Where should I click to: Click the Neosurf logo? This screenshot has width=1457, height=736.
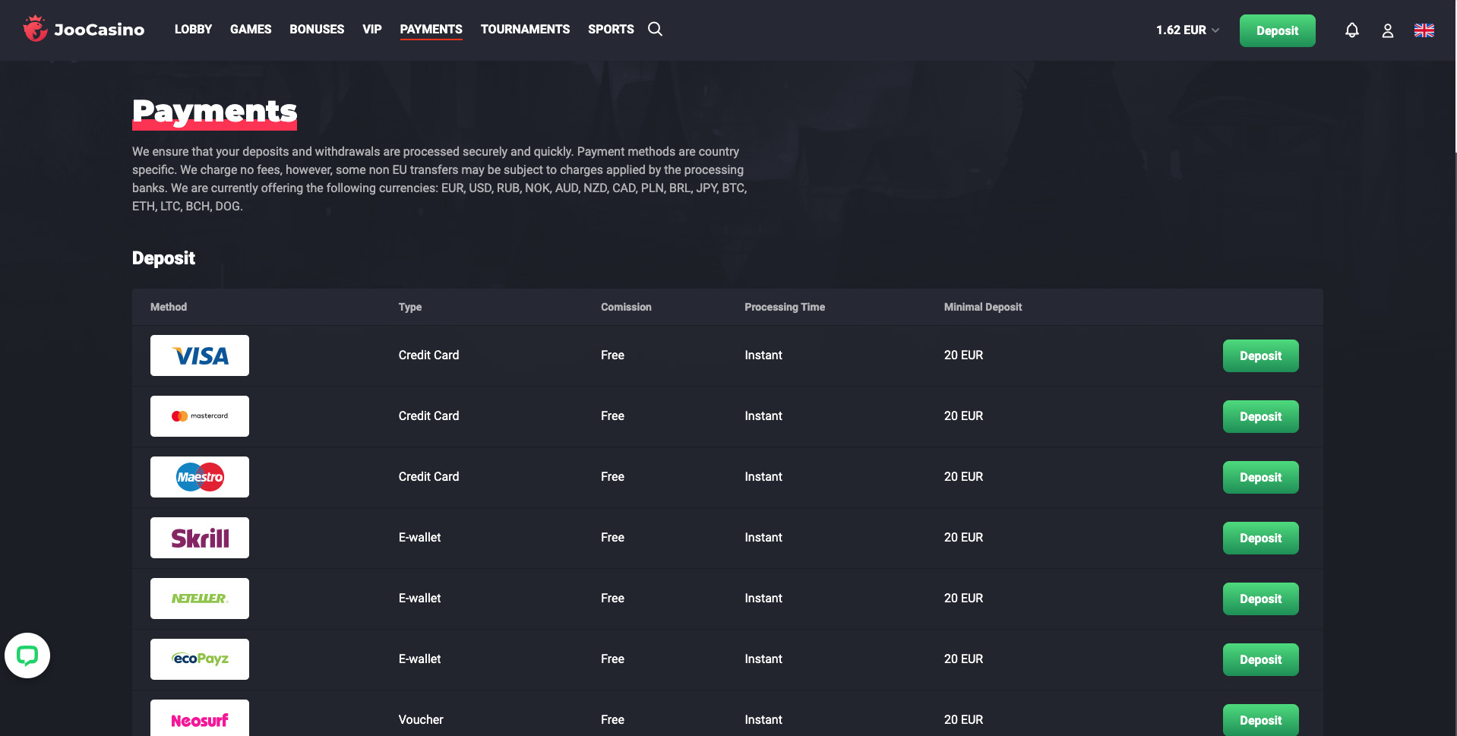coord(200,718)
